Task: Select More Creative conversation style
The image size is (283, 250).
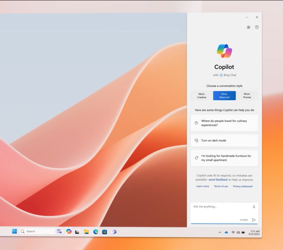Action: [x=201, y=96]
